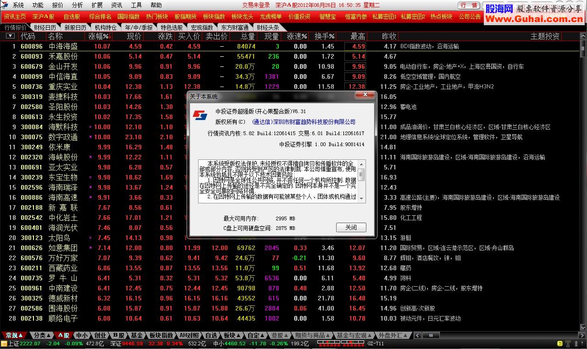Close the 关于本系统 dialog with X

pos(365,95)
